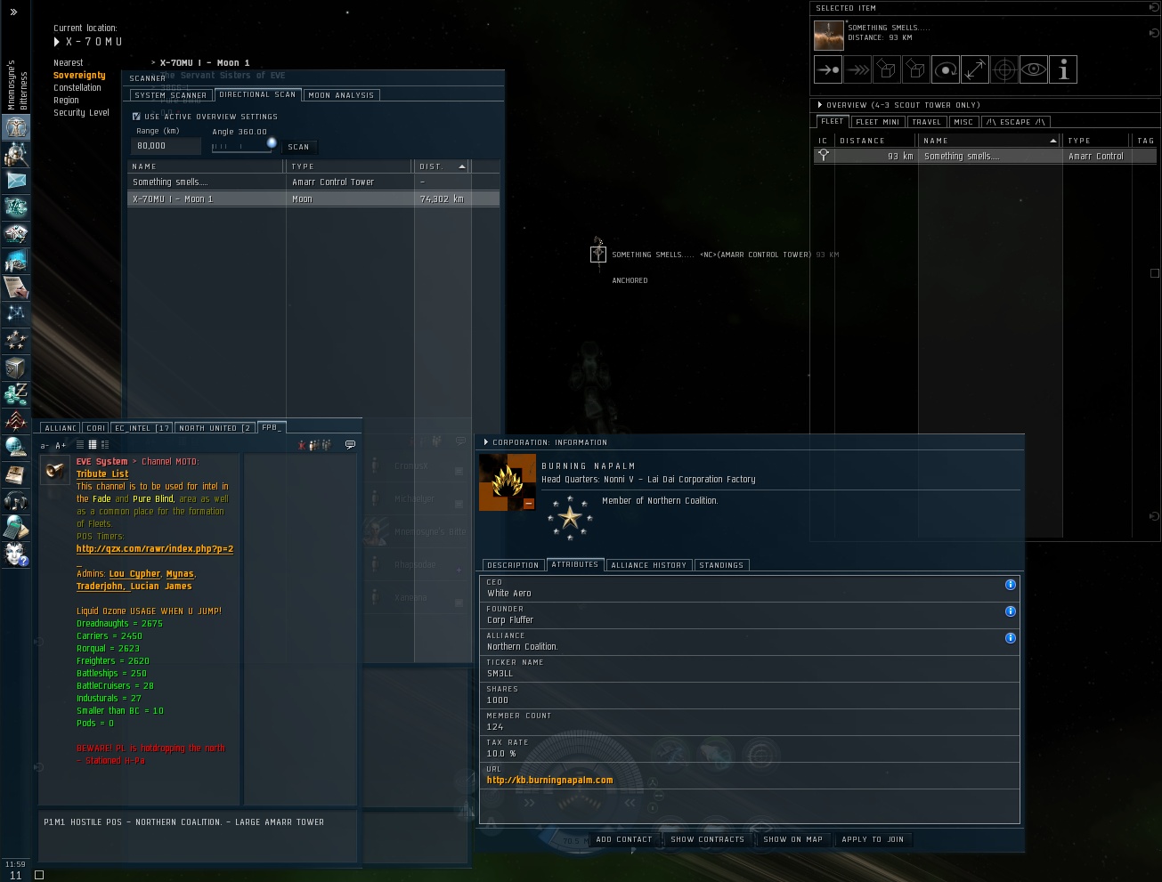Click the Approach action for selected item

tap(828, 69)
